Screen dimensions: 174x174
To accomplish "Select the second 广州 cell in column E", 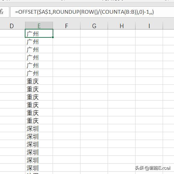I will click(39, 41).
